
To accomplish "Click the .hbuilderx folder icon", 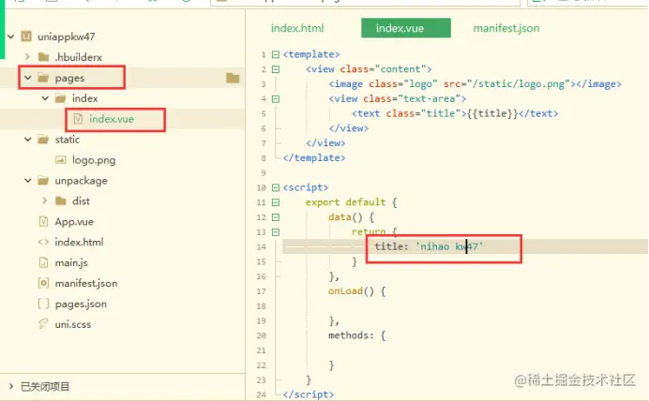I will [x=43, y=56].
